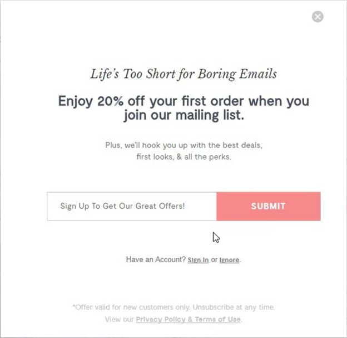The width and height of the screenshot is (347, 338).
Task: Select the Ignore link
Action: 229,260
